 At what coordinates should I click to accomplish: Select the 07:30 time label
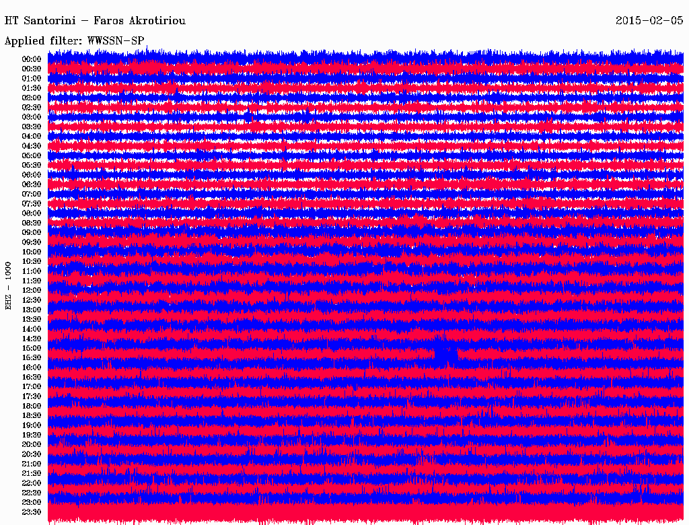31,204
